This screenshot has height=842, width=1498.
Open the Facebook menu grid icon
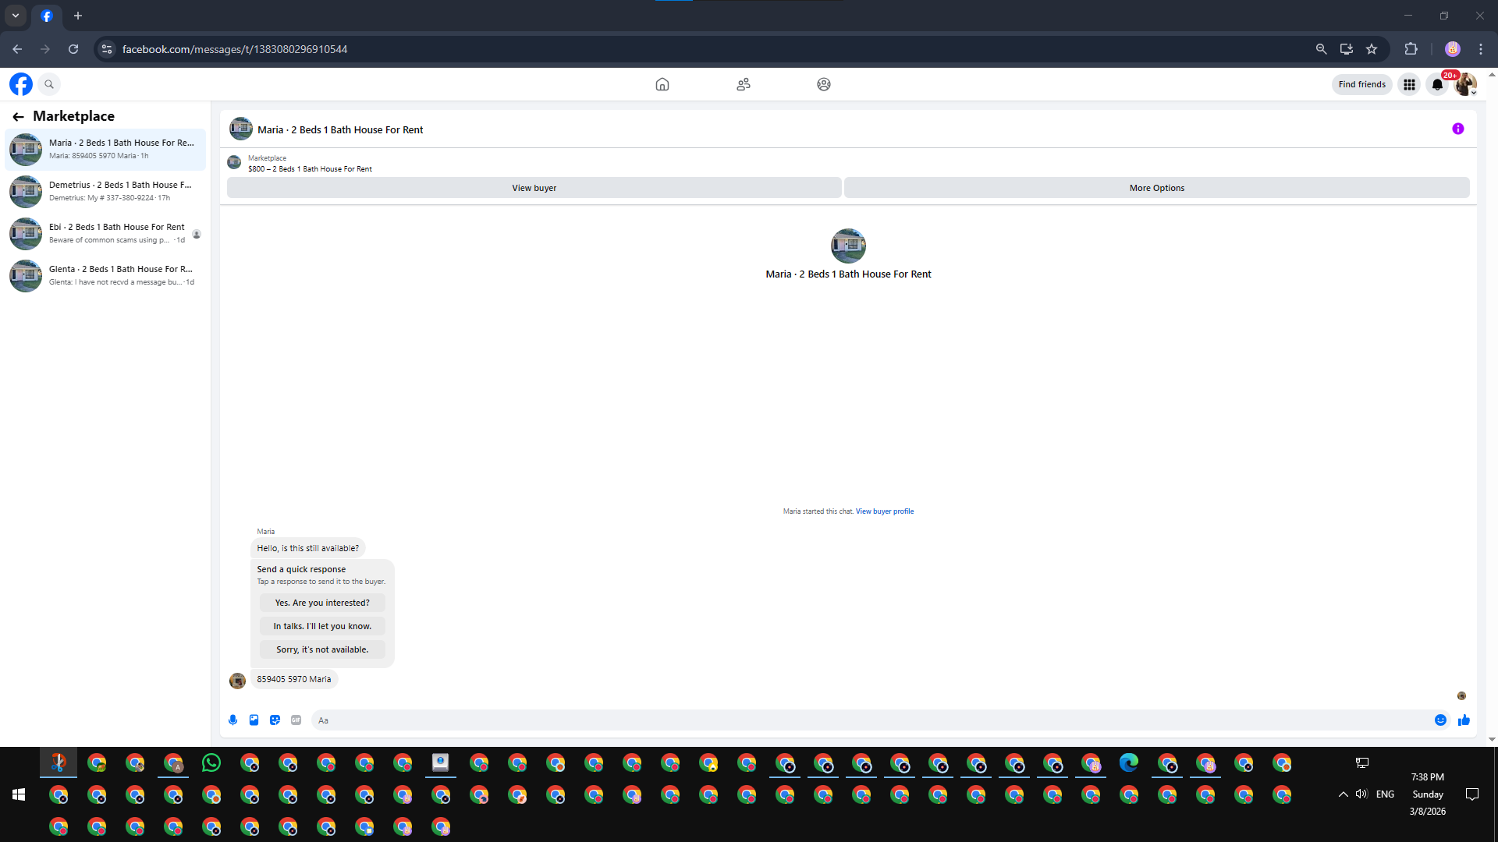pos(1409,84)
